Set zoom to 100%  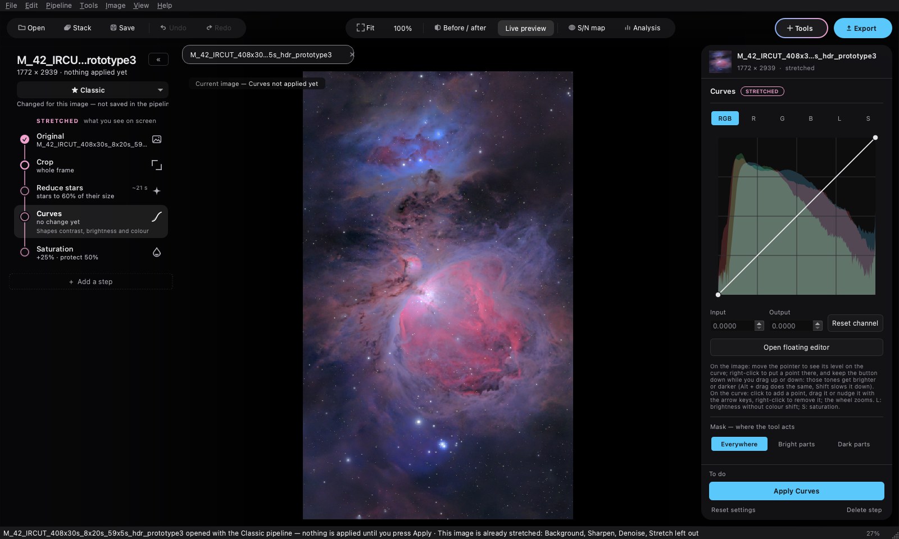coord(402,28)
